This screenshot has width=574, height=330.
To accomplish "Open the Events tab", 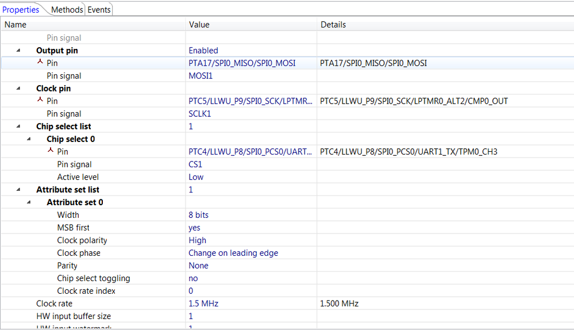I will tap(99, 10).
